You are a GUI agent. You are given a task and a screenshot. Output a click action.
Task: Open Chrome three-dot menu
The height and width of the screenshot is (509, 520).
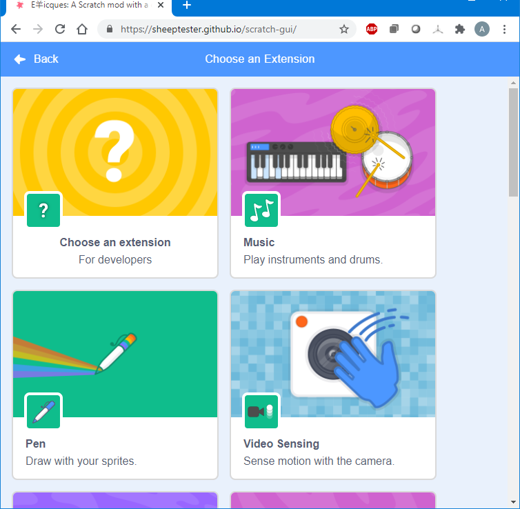coord(504,29)
